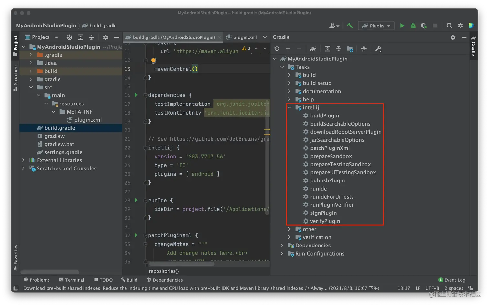Toggle offline mode icon in Gradle toolbar
The width and height of the screenshot is (489, 306).
[364, 49]
